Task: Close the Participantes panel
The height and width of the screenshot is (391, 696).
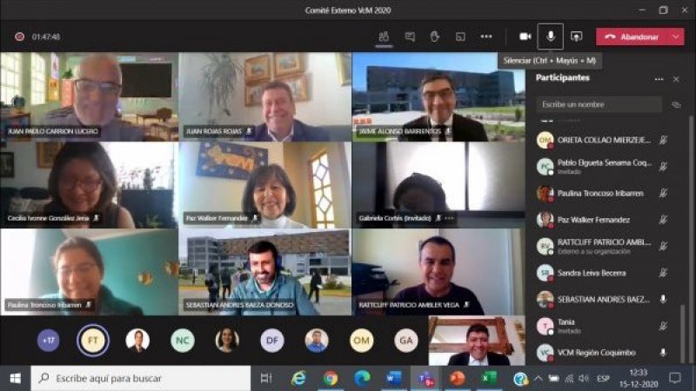Action: tap(676, 79)
